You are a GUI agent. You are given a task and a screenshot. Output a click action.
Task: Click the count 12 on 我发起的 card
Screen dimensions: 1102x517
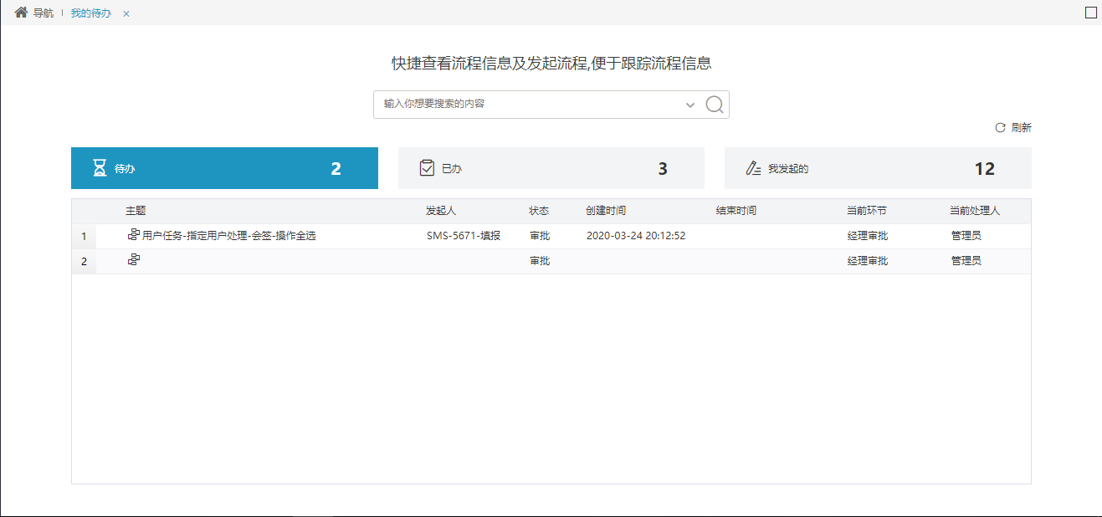[985, 168]
